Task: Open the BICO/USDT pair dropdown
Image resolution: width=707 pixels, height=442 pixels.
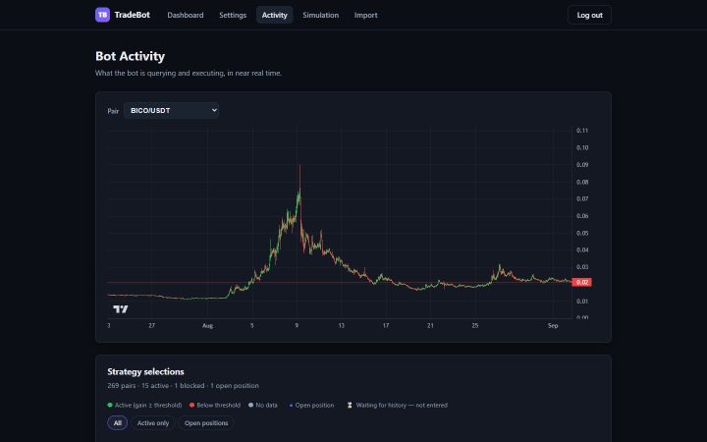Action: tap(171, 110)
